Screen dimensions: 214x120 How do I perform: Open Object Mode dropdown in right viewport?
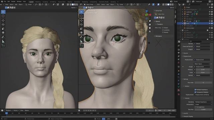pos(90,4)
